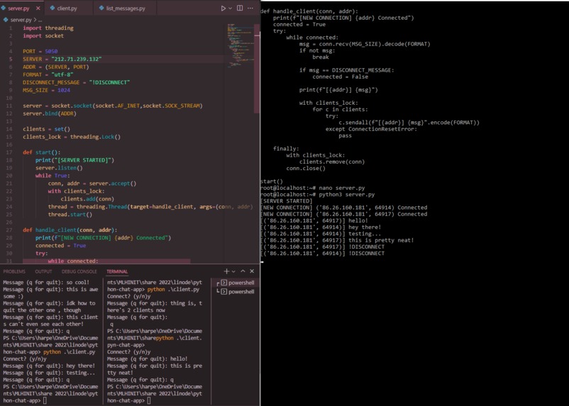Click the server.bind(ADDR) line

coord(50,113)
